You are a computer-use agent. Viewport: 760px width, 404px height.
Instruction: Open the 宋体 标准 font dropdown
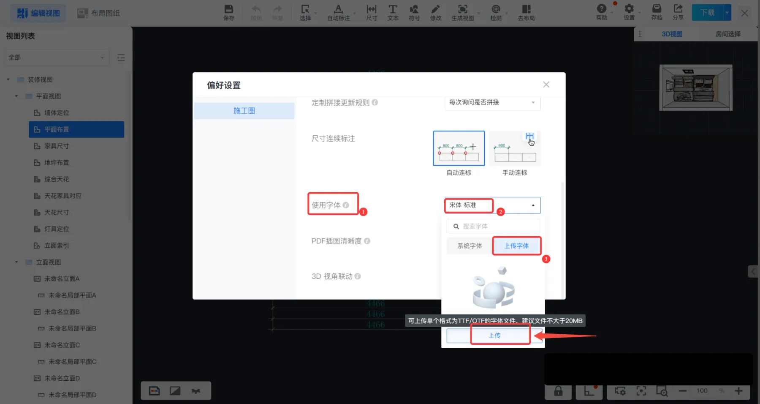(492, 205)
